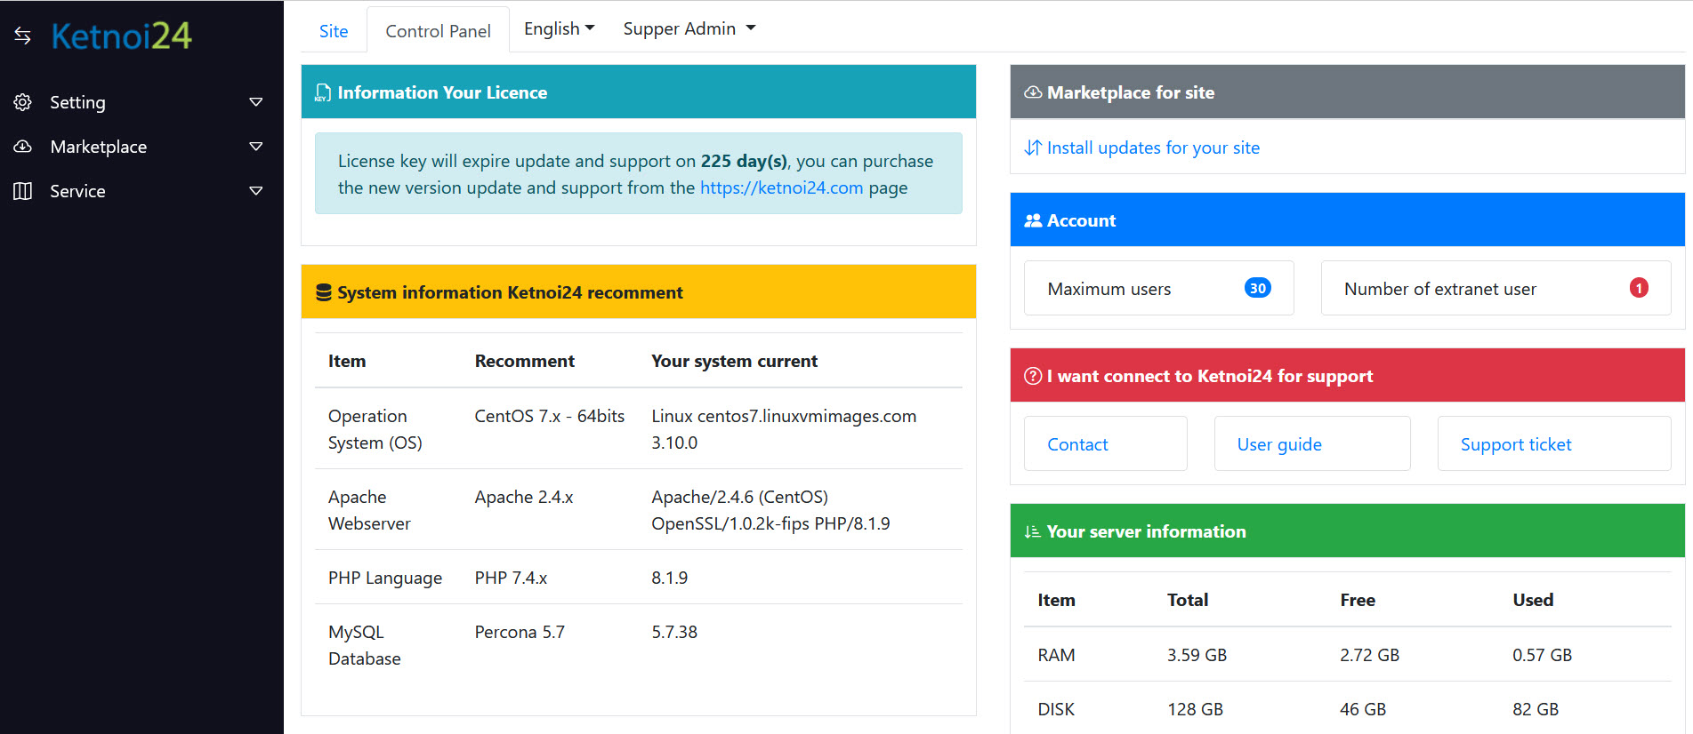
Task: Click the '5.7.38' MySQL version value
Action: (x=674, y=632)
